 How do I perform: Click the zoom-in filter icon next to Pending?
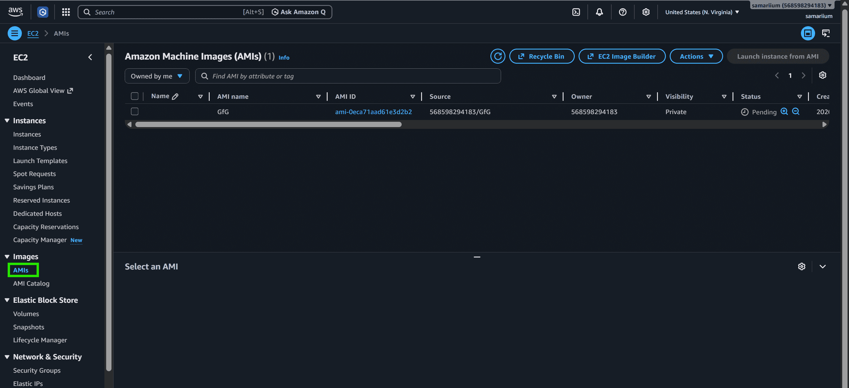click(784, 111)
